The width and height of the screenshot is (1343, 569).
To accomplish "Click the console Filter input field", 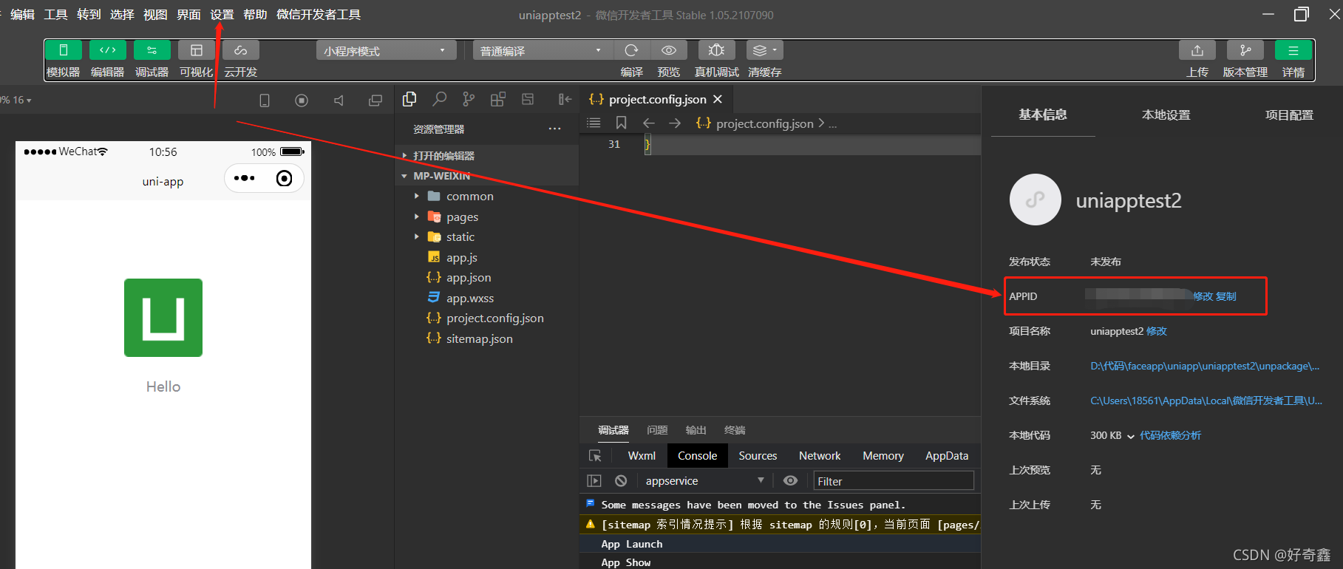I will pyautogui.click(x=893, y=481).
